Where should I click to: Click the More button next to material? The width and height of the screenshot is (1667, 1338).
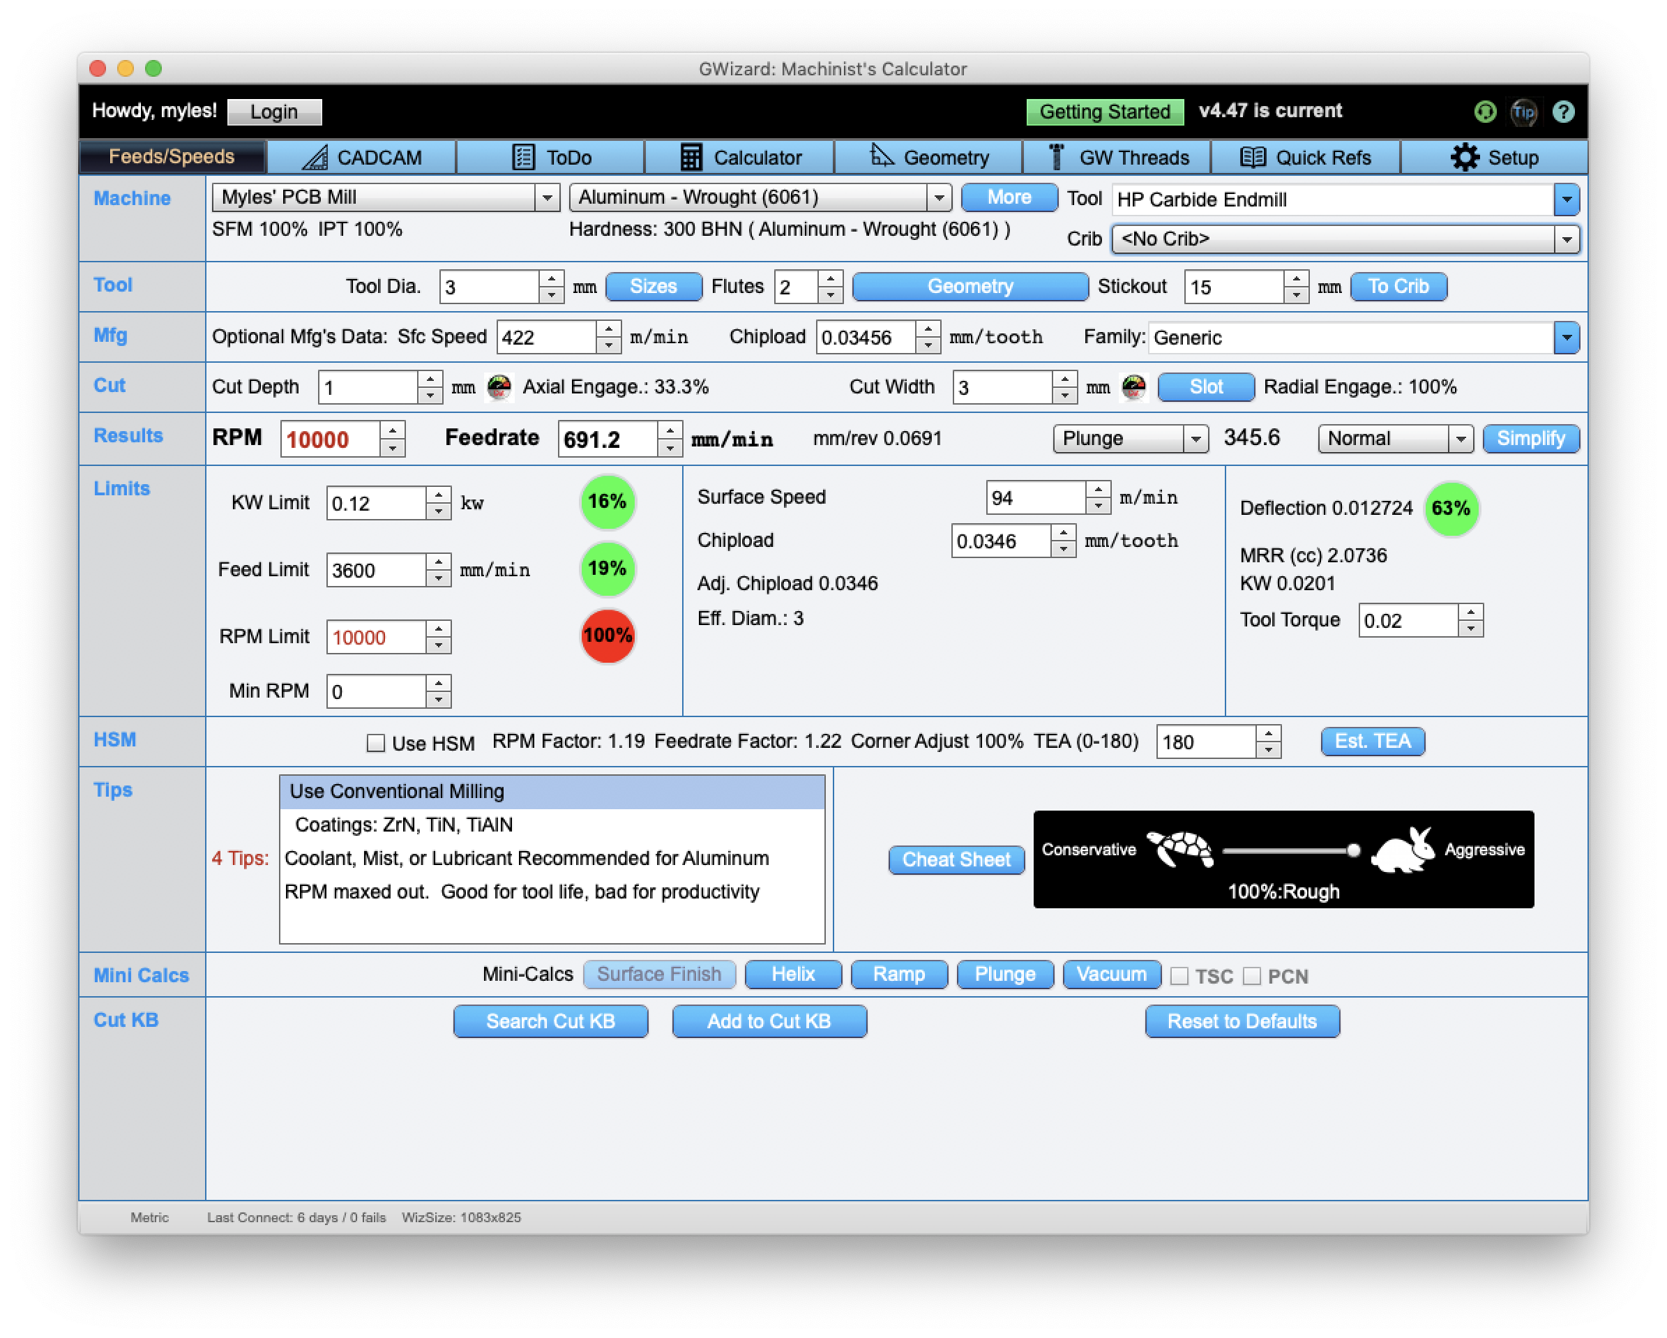(1009, 197)
